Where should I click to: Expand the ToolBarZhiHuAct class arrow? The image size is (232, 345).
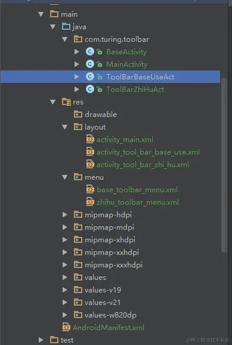(x=76, y=90)
